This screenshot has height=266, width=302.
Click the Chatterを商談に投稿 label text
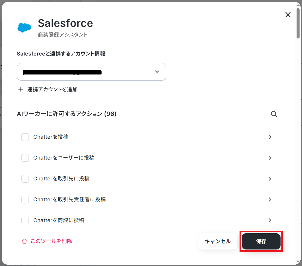point(59,220)
